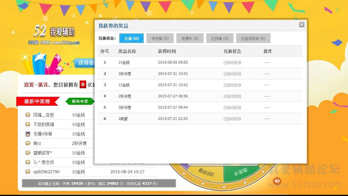This screenshot has width=348, height=196.
Task: Click the 获得抽 button
Action: (x=85, y=63)
